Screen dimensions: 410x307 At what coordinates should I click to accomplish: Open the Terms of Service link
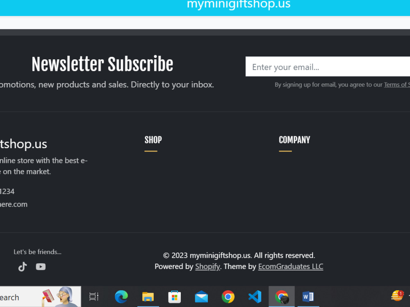[x=397, y=85]
